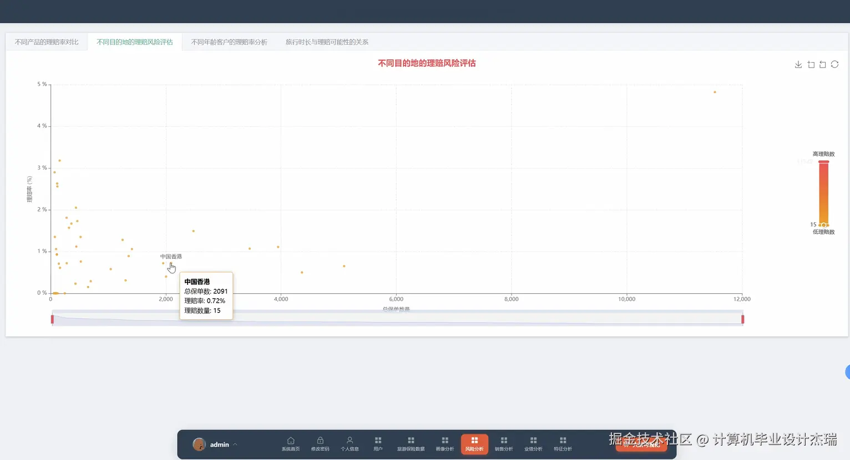850x460 pixels.
Task: Click the 中国香港 label above the point
Action: pyautogui.click(x=171, y=257)
